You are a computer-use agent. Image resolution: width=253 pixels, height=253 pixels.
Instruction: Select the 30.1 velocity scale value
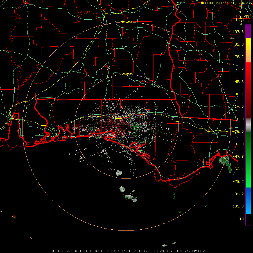[239, 94]
